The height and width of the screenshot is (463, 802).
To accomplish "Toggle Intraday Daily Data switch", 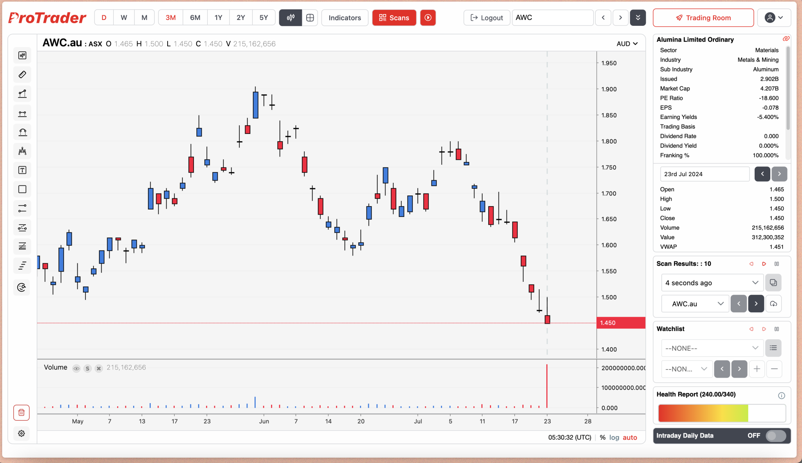I will click(x=775, y=436).
